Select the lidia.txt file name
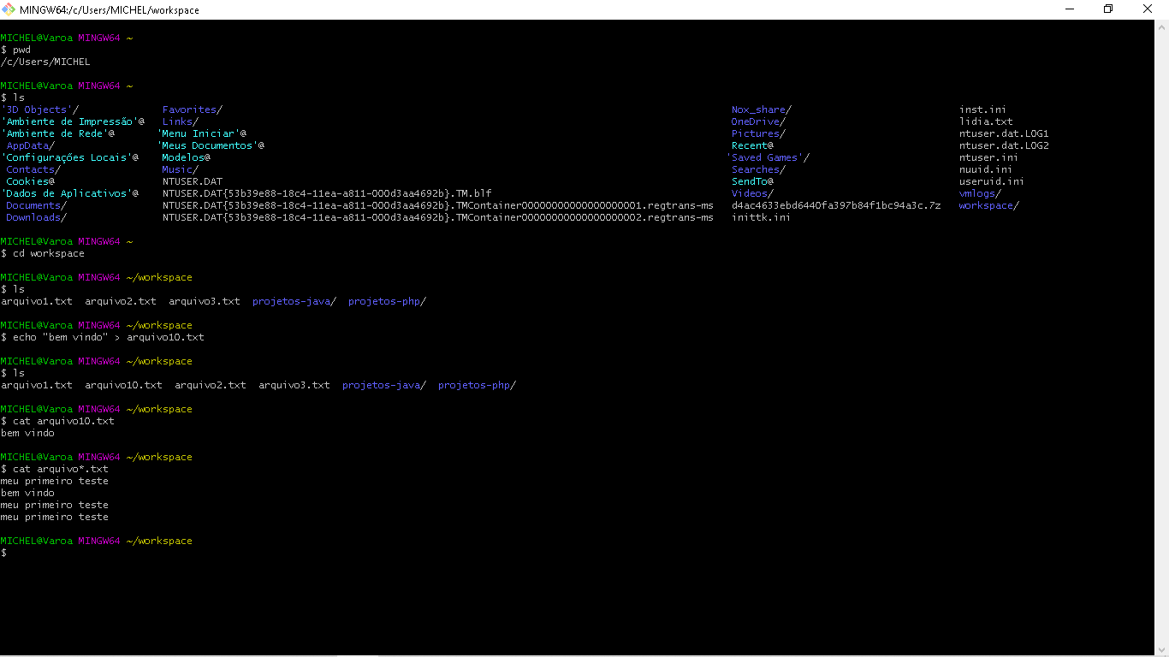This screenshot has width=1169, height=657. click(986, 121)
